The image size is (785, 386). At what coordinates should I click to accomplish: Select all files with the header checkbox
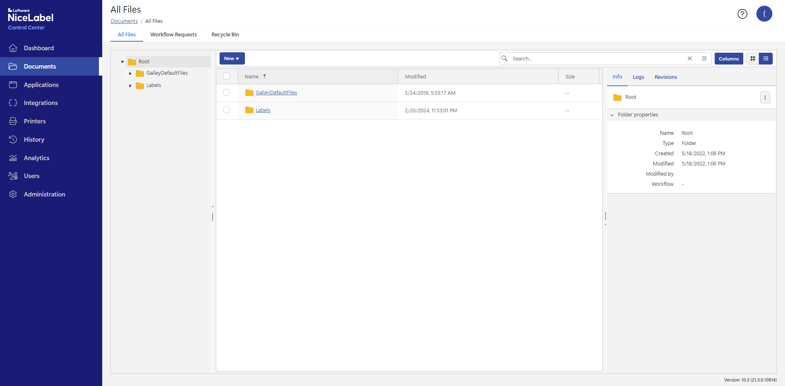(227, 76)
